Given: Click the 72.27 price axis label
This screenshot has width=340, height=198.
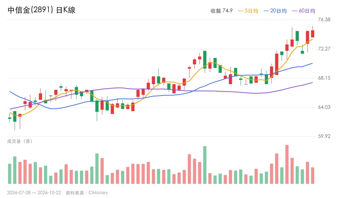Looking at the screenshot, I should click(324, 49).
